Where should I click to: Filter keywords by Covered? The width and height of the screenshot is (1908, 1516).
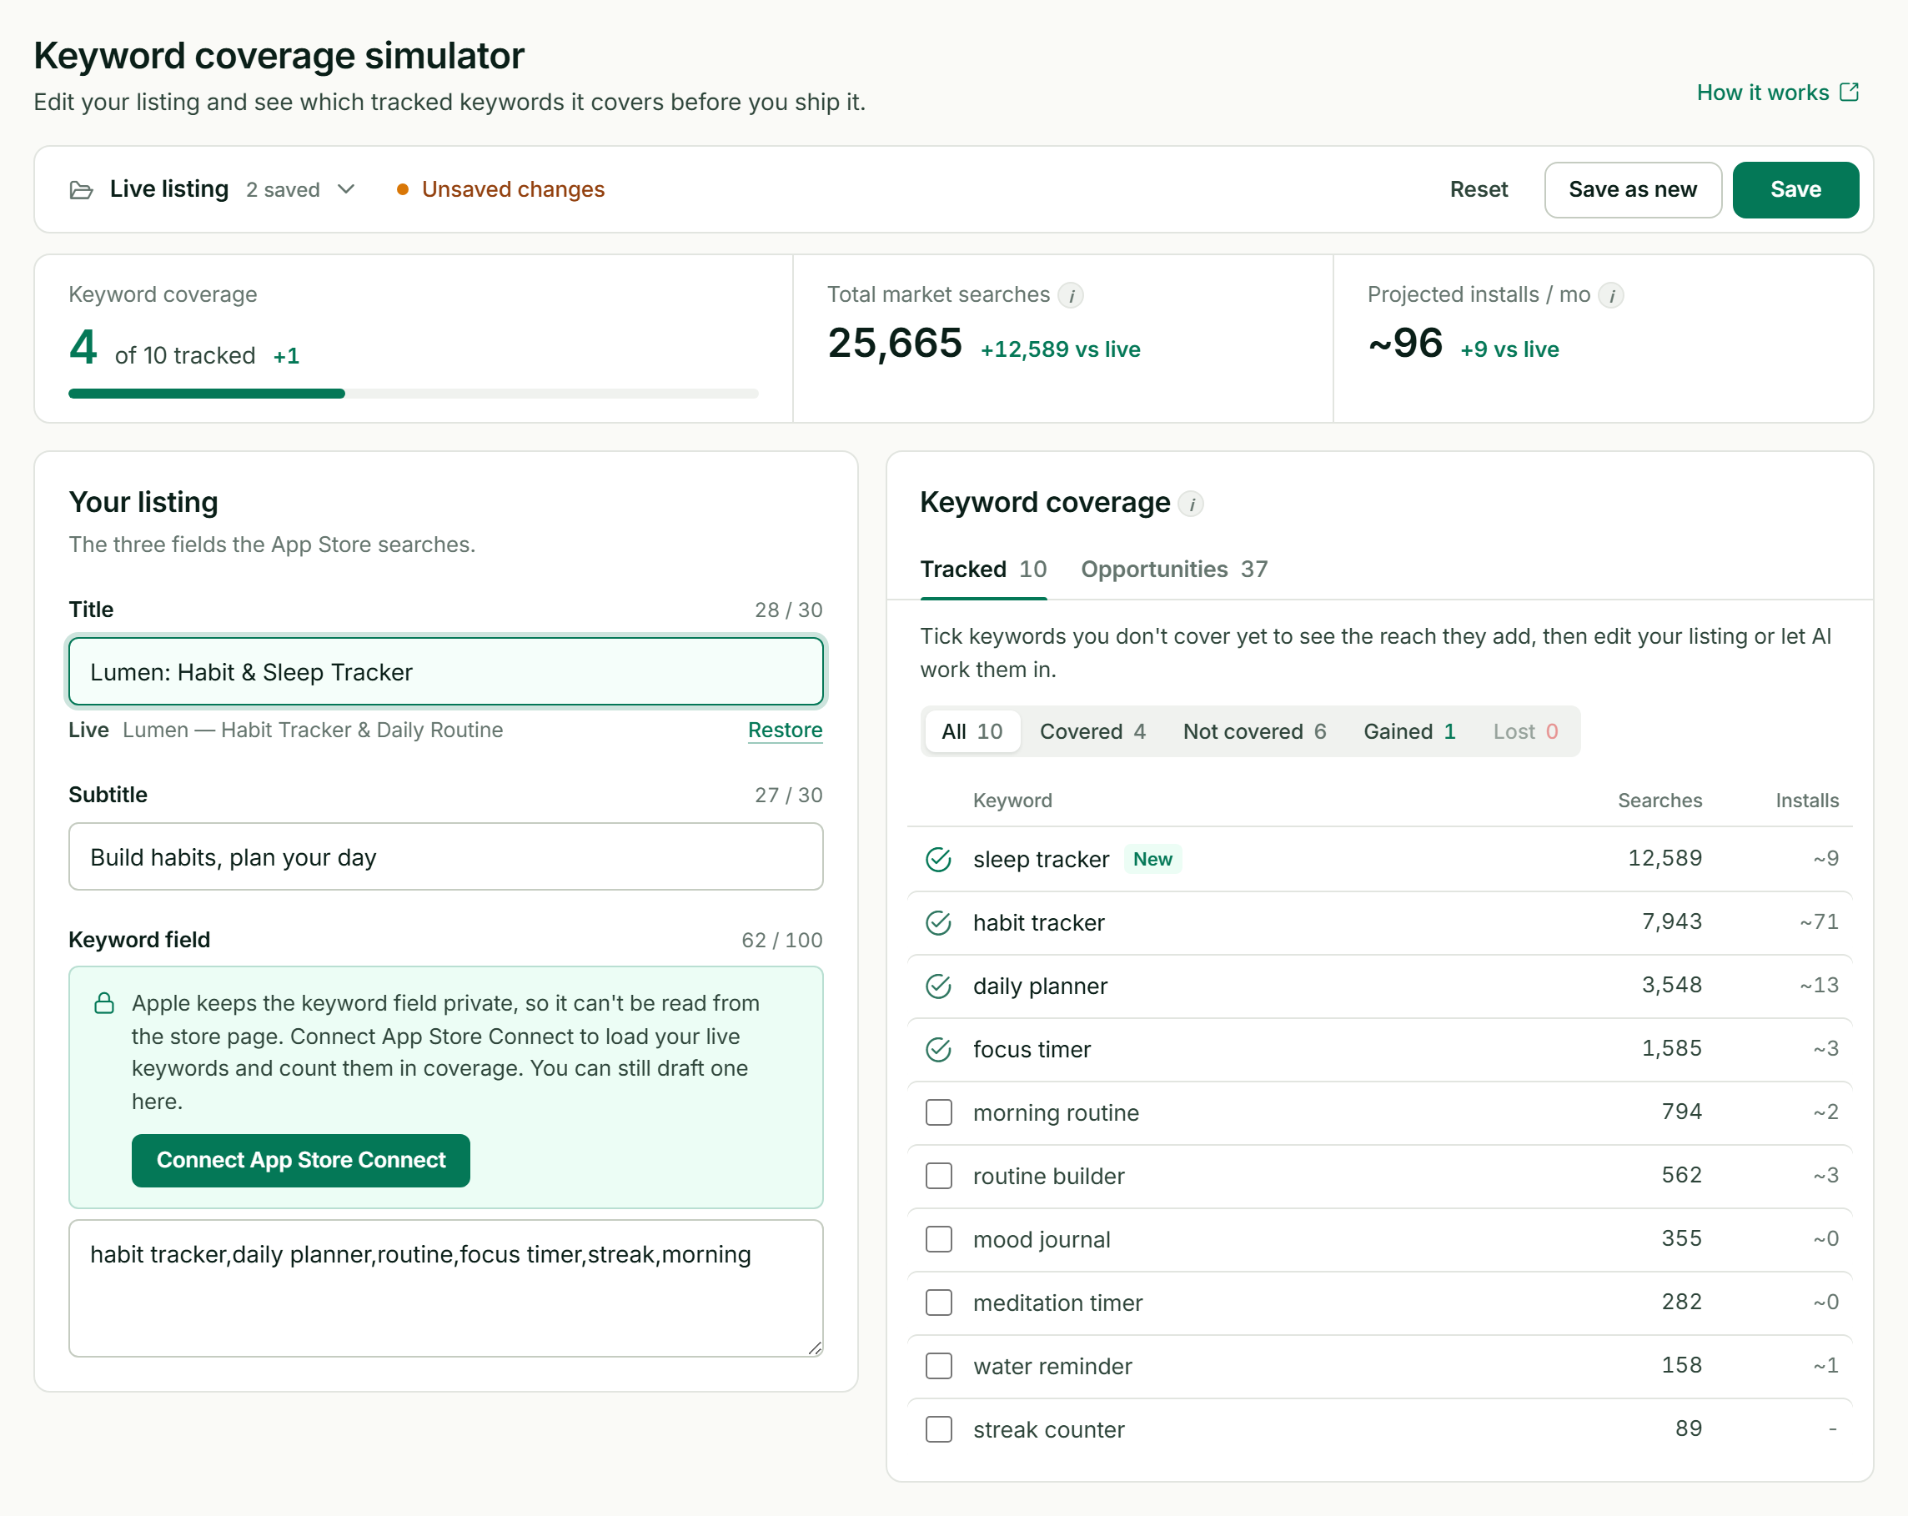click(x=1092, y=732)
